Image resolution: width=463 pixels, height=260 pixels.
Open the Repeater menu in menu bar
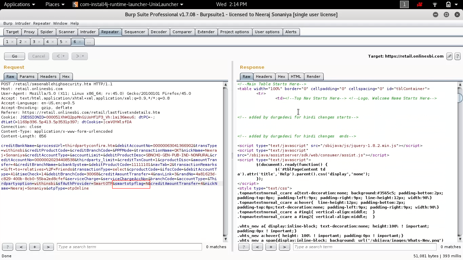[x=42, y=23]
